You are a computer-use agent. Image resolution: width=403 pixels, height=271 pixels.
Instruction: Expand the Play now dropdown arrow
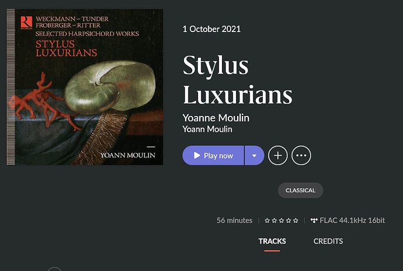coord(255,156)
